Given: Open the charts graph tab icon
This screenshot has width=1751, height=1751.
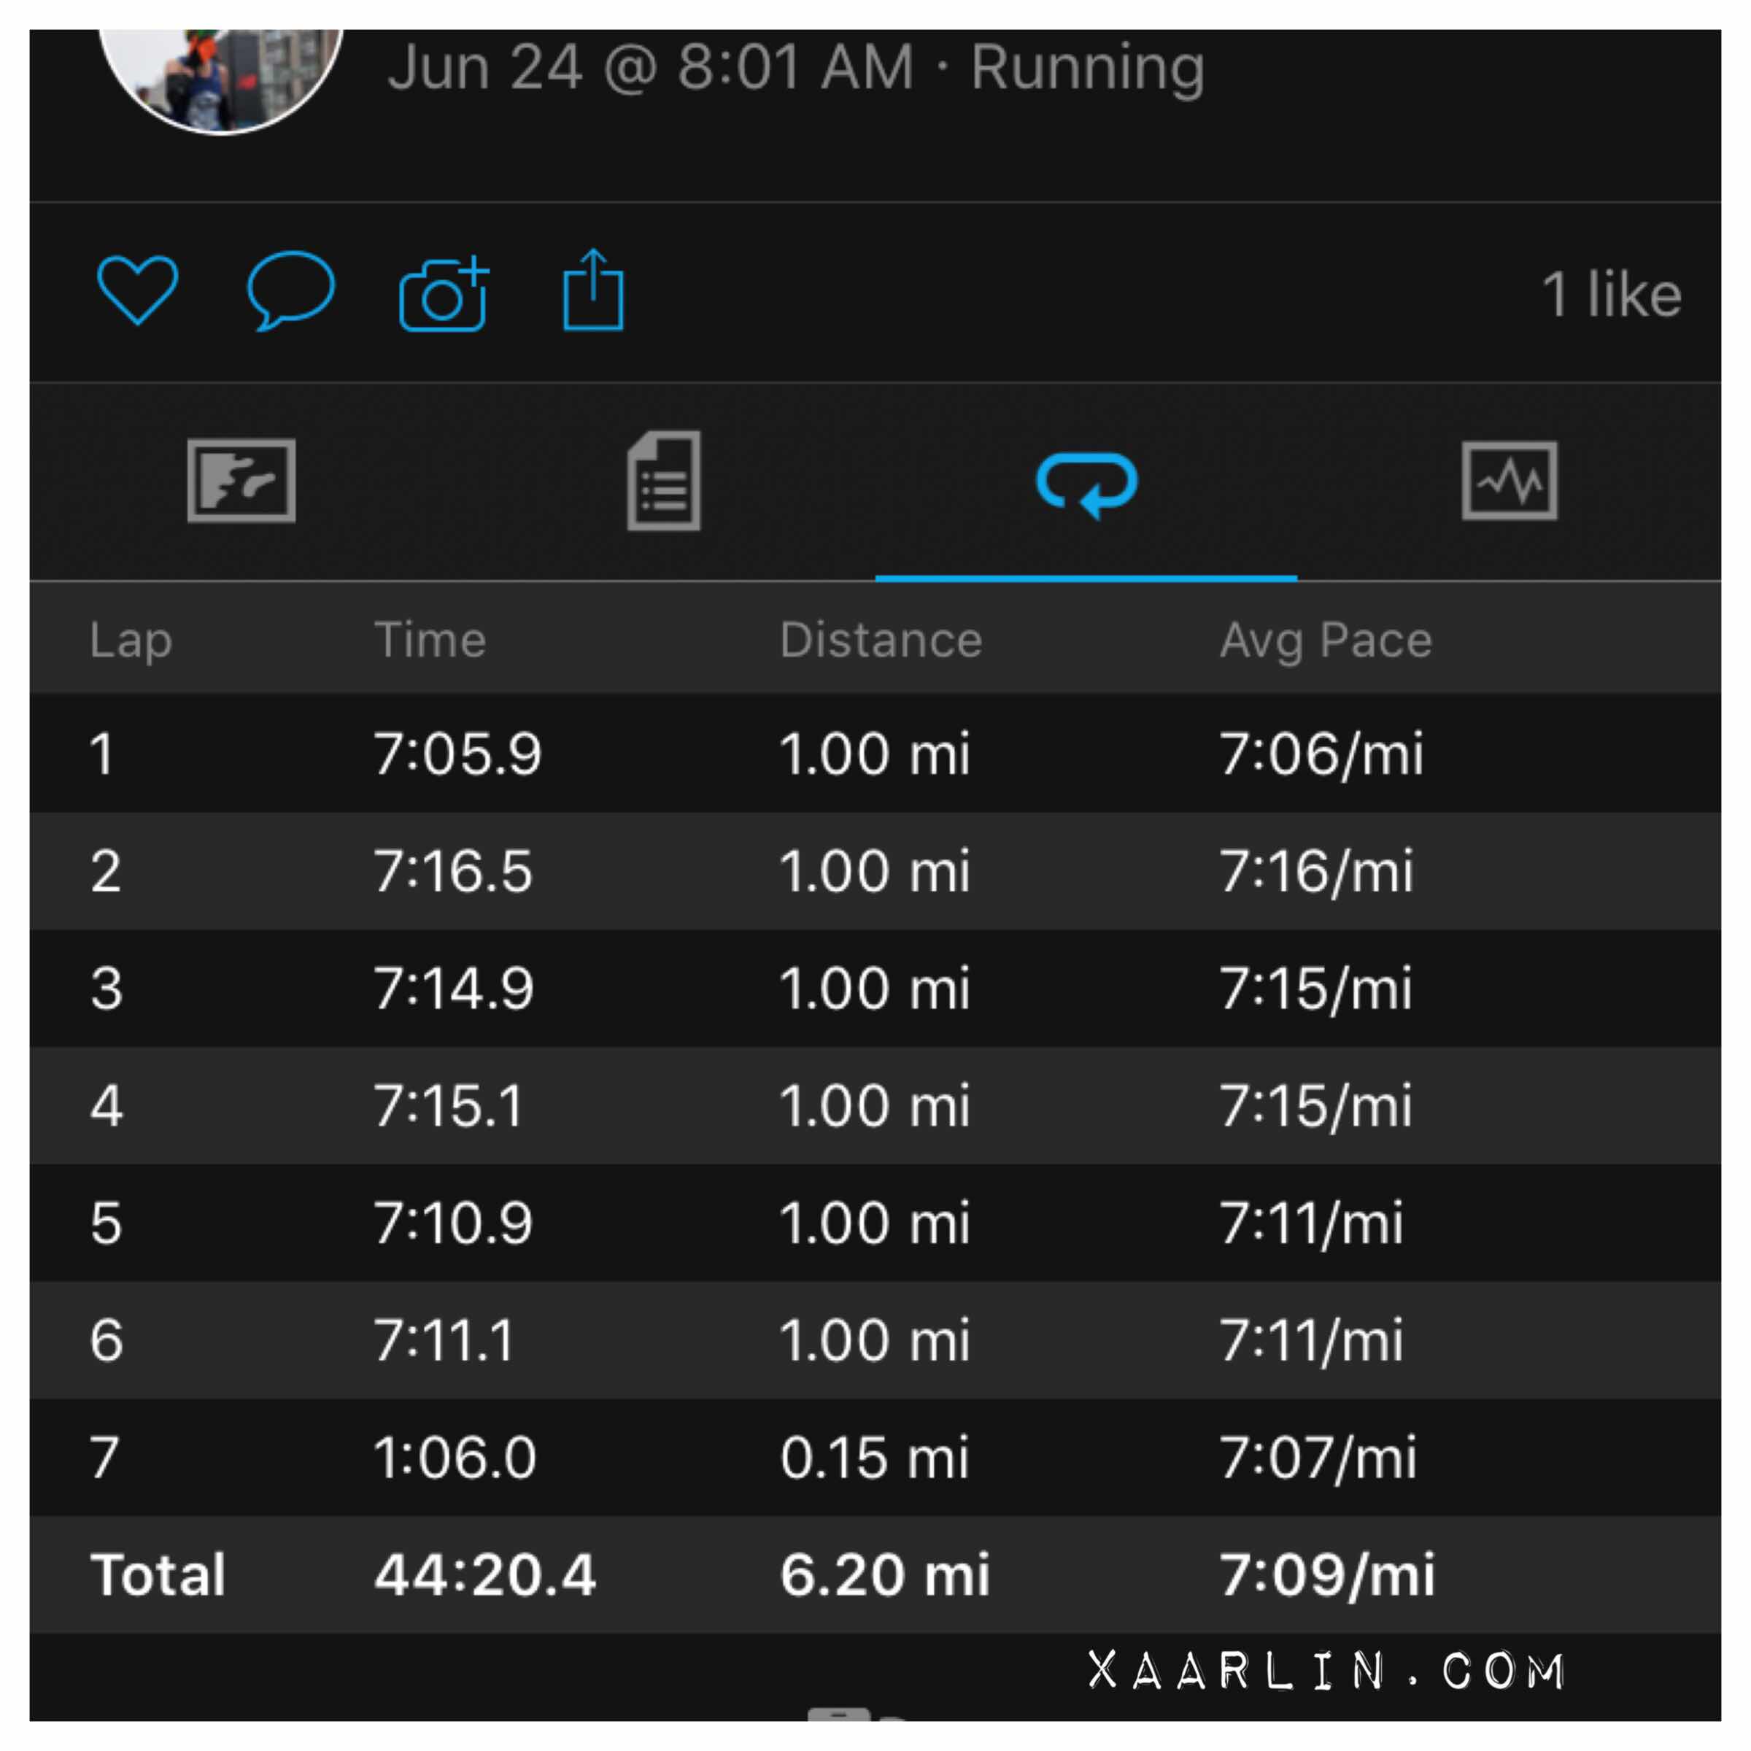Looking at the screenshot, I should click(x=1509, y=480).
